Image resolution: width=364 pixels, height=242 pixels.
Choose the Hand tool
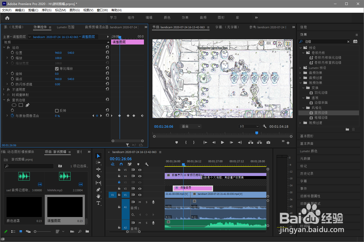[x=98, y=196]
